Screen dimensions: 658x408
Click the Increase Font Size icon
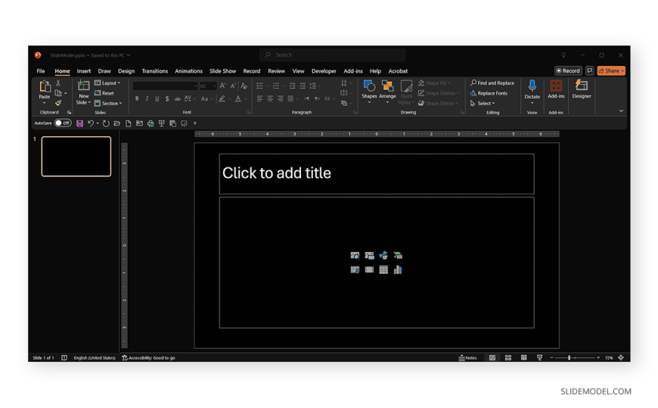[223, 86]
